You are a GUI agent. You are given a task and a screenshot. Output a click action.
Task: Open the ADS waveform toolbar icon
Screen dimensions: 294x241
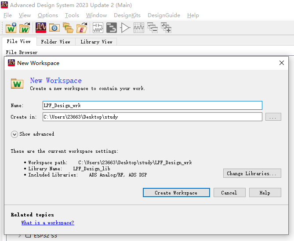pyautogui.click(x=41, y=28)
